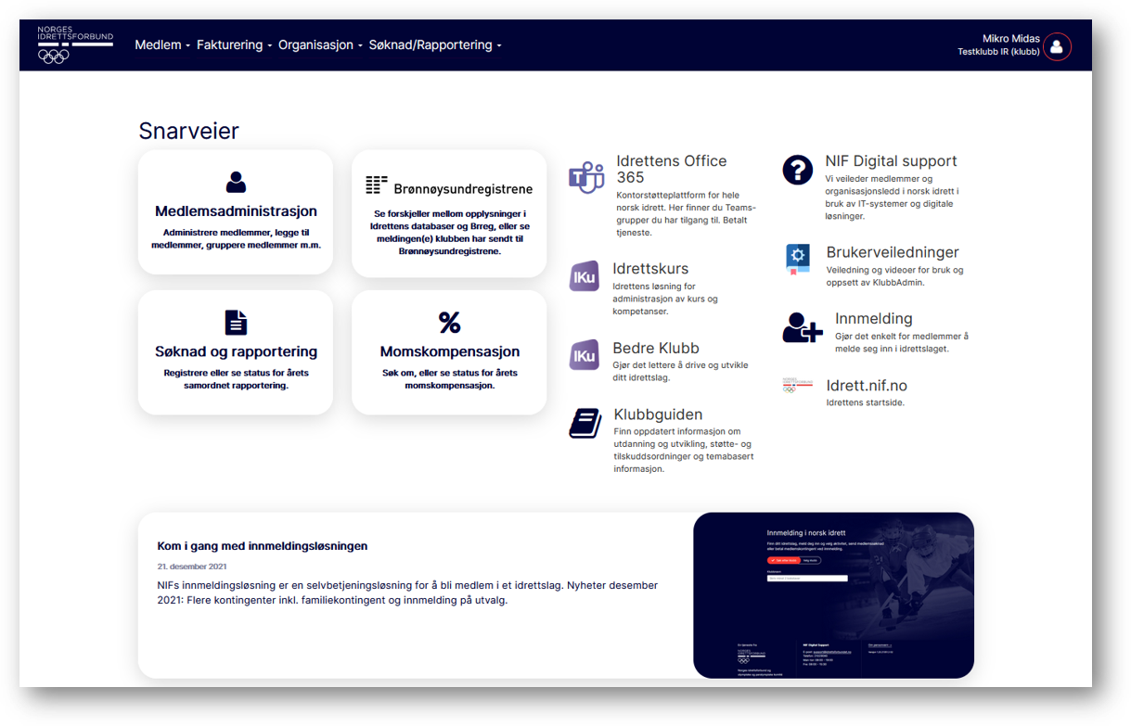Expand the Fakturering dropdown menu

click(235, 45)
